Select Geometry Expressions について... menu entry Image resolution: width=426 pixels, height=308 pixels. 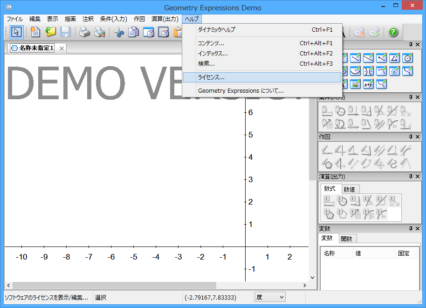(x=240, y=91)
